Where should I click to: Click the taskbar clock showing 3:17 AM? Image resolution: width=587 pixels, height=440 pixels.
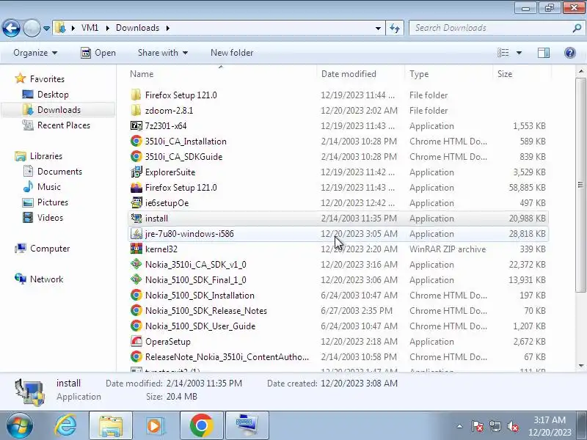(550, 426)
